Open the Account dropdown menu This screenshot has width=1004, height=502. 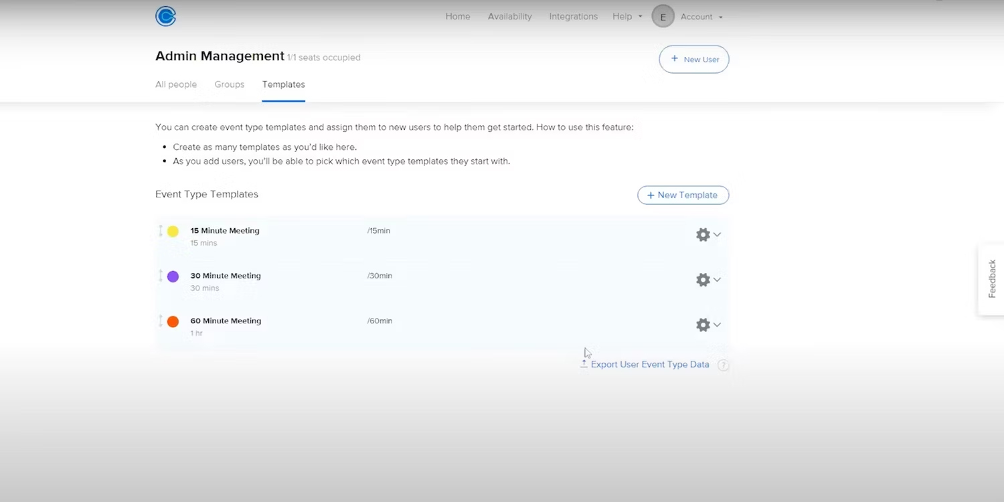point(701,16)
